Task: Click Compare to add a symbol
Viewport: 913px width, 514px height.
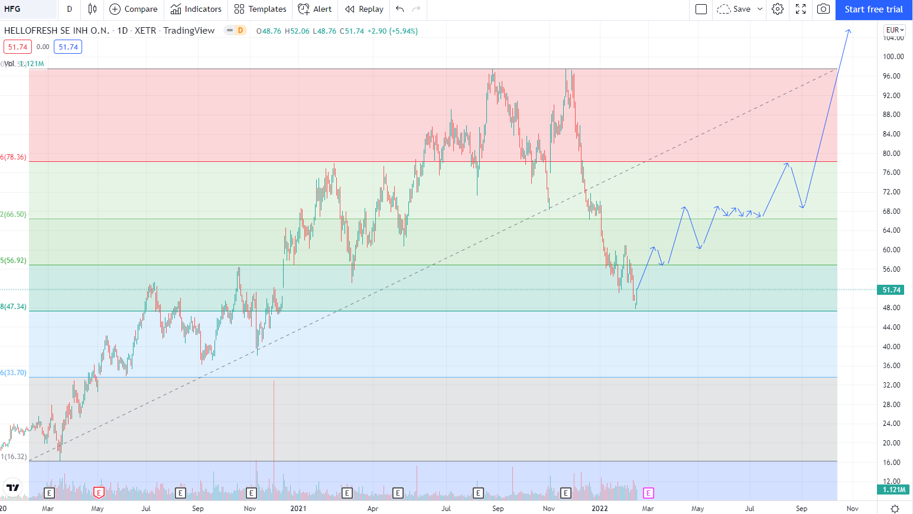Action: click(134, 9)
